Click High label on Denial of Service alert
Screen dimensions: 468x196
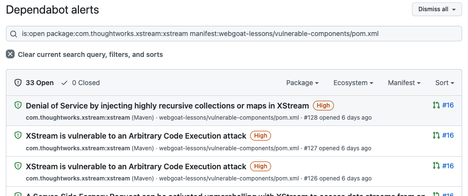click(x=323, y=106)
